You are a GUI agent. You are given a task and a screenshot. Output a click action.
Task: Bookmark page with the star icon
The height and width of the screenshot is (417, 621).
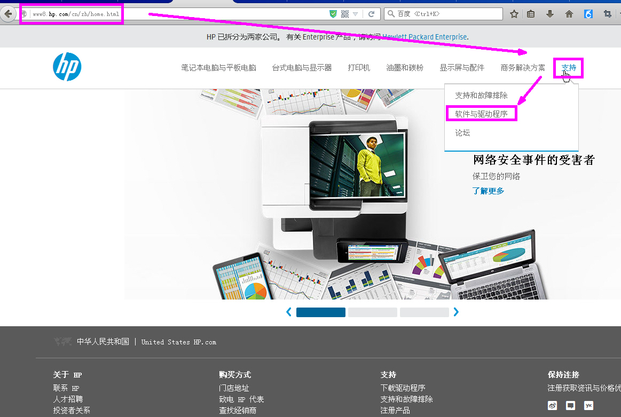pyautogui.click(x=514, y=14)
